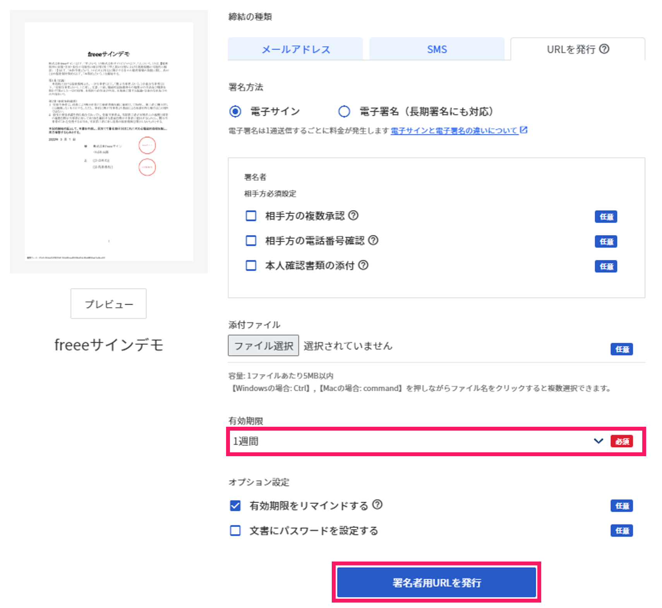Viewport: 662px width, 608px height.
Task: Open help tooltip for 相手方の複数承認
Action: tap(353, 216)
